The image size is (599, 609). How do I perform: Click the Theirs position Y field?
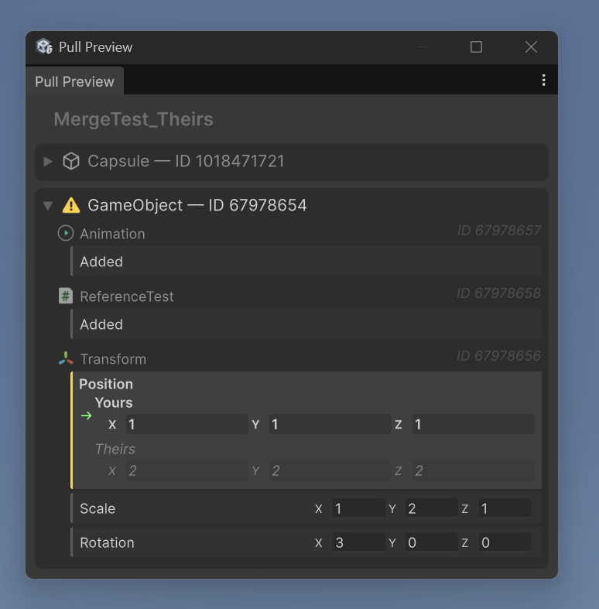[x=330, y=470]
